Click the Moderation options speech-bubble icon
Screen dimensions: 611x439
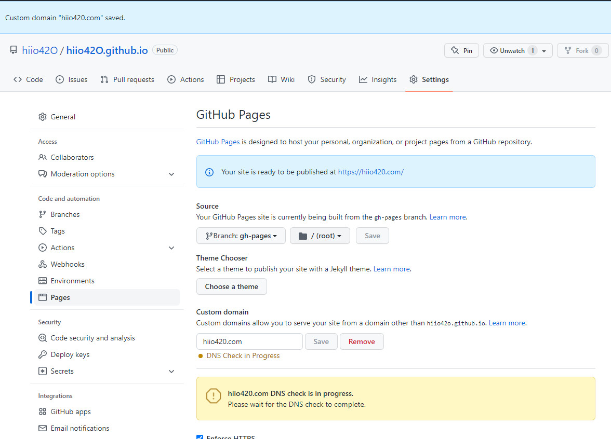coord(43,173)
